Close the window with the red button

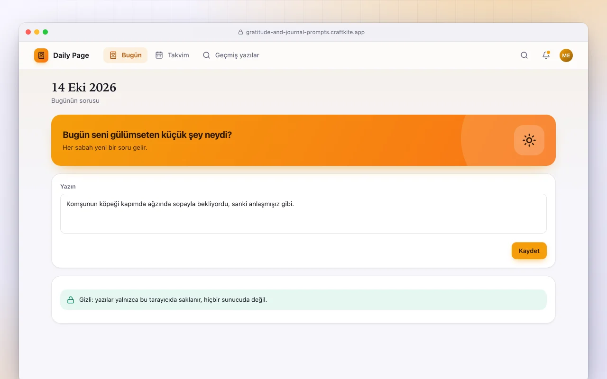28,32
